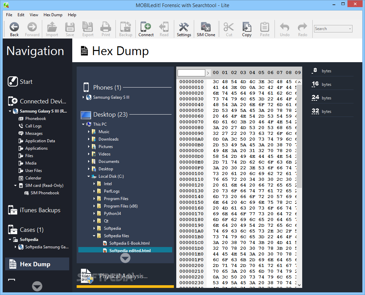This screenshot has height=295, width=365.
Task: Click Connect to add a device
Action: click(x=146, y=29)
